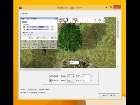Click the character name 31313

click(x=24, y=22)
